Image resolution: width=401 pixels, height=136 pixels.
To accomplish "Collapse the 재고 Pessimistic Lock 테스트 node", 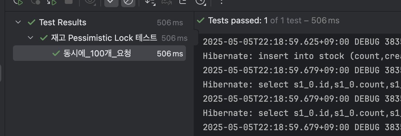I will pos(30,38).
